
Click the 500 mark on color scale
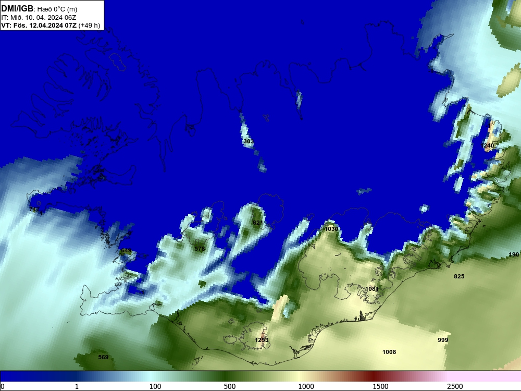click(230, 386)
